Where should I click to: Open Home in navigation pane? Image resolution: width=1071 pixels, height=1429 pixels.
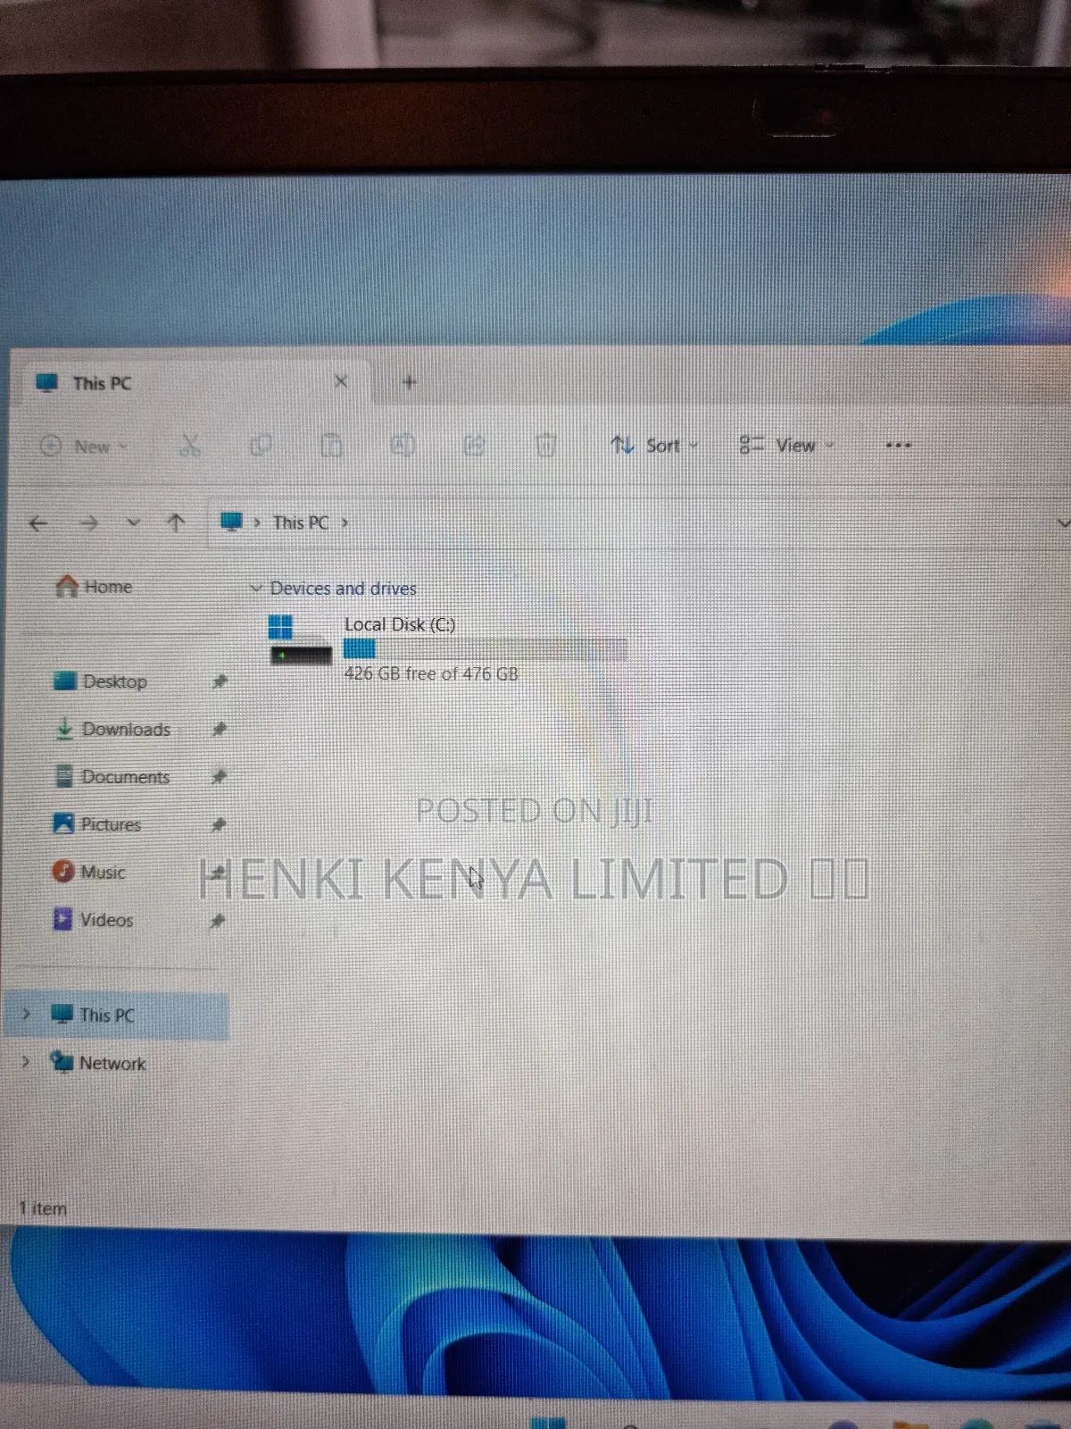click(x=95, y=587)
